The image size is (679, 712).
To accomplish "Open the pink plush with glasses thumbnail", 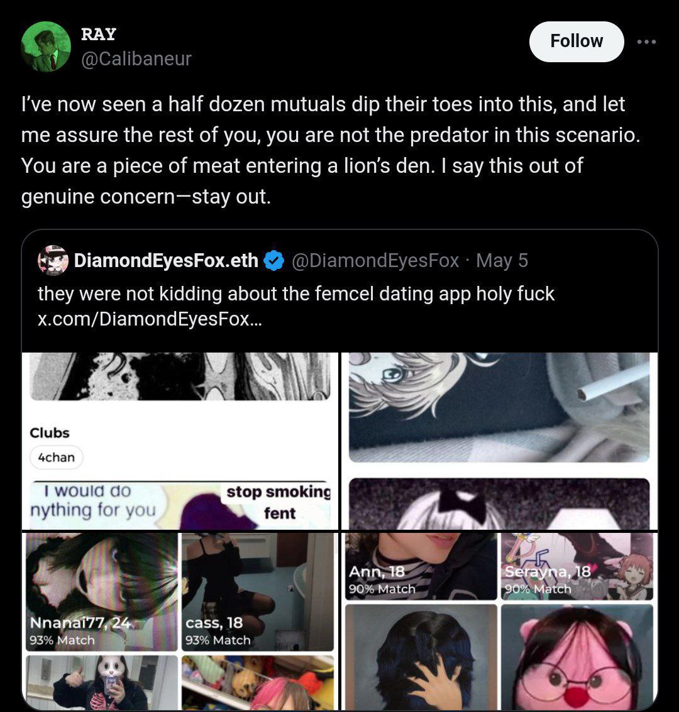I will coord(577,656).
